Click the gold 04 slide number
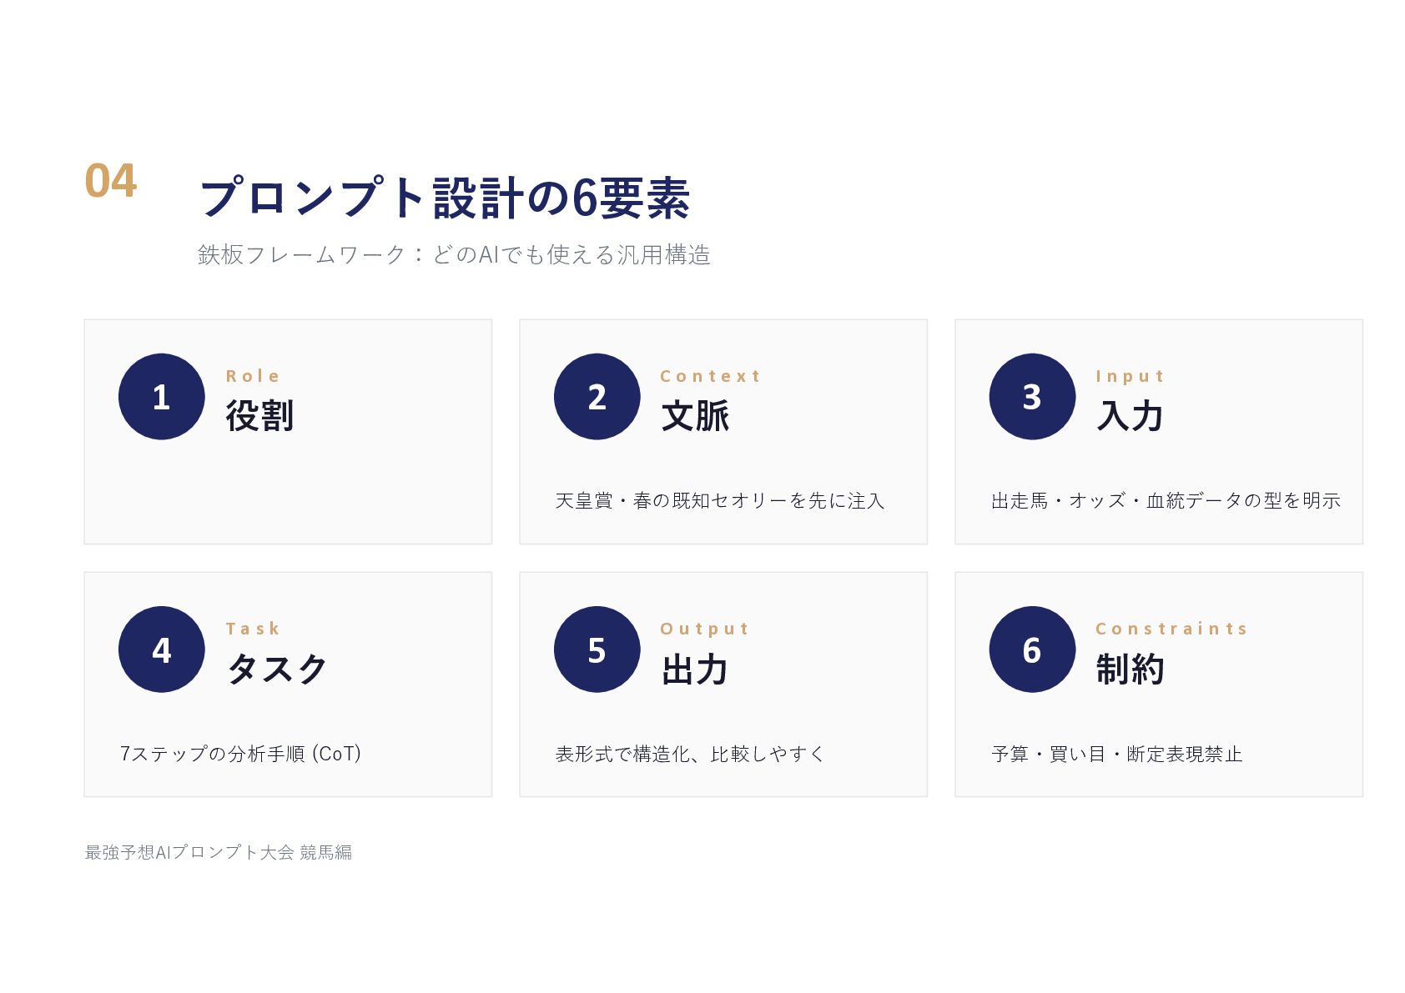The image size is (1405, 993). [111, 181]
